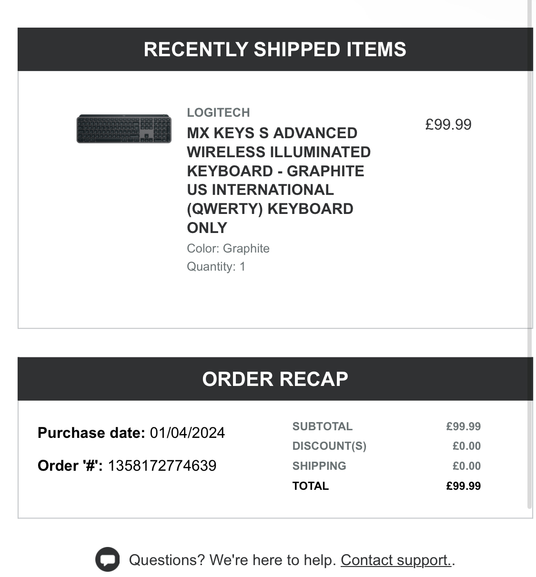Open the Contact support link
Image resolution: width=536 pixels, height=577 pixels.
tap(395, 560)
